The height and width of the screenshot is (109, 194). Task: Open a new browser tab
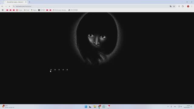point(29,2)
